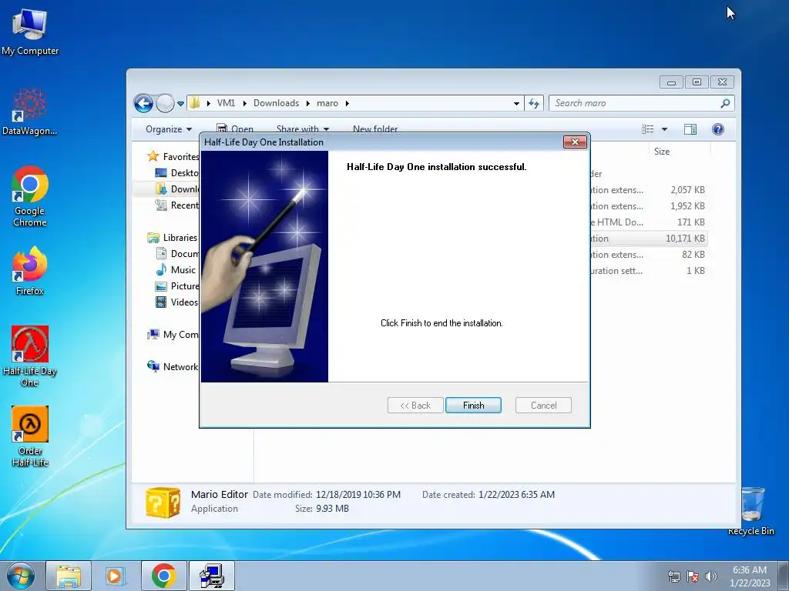Viewport: 789px width, 591px height.
Task: Click maro in the address breadcrumb
Action: pyautogui.click(x=327, y=103)
